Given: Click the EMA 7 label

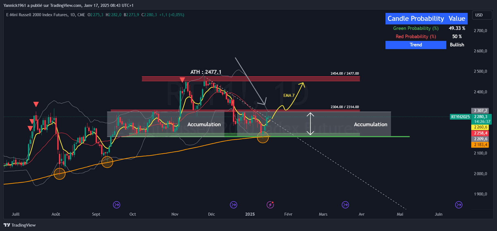Looking at the screenshot, I should coord(289,95).
